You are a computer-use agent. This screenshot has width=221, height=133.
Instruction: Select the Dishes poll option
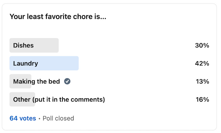pyautogui.click(x=23, y=45)
